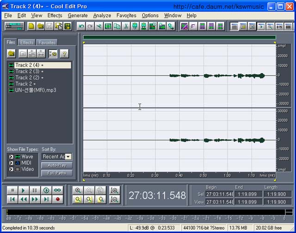Open the Generate menu
The width and height of the screenshot is (296, 233).
(78, 15)
